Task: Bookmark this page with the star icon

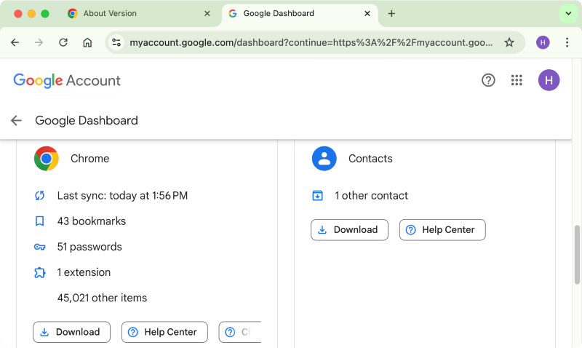Action: 509,42
